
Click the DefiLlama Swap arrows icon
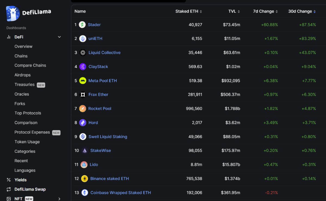[9, 189]
